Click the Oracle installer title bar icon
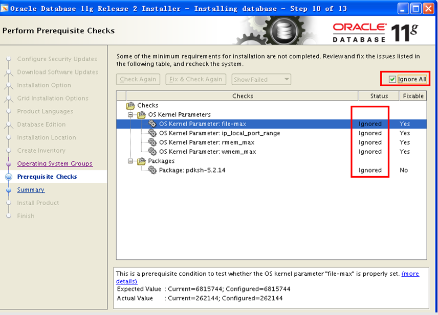Viewport: 438px width, 315px height. point(4,8)
